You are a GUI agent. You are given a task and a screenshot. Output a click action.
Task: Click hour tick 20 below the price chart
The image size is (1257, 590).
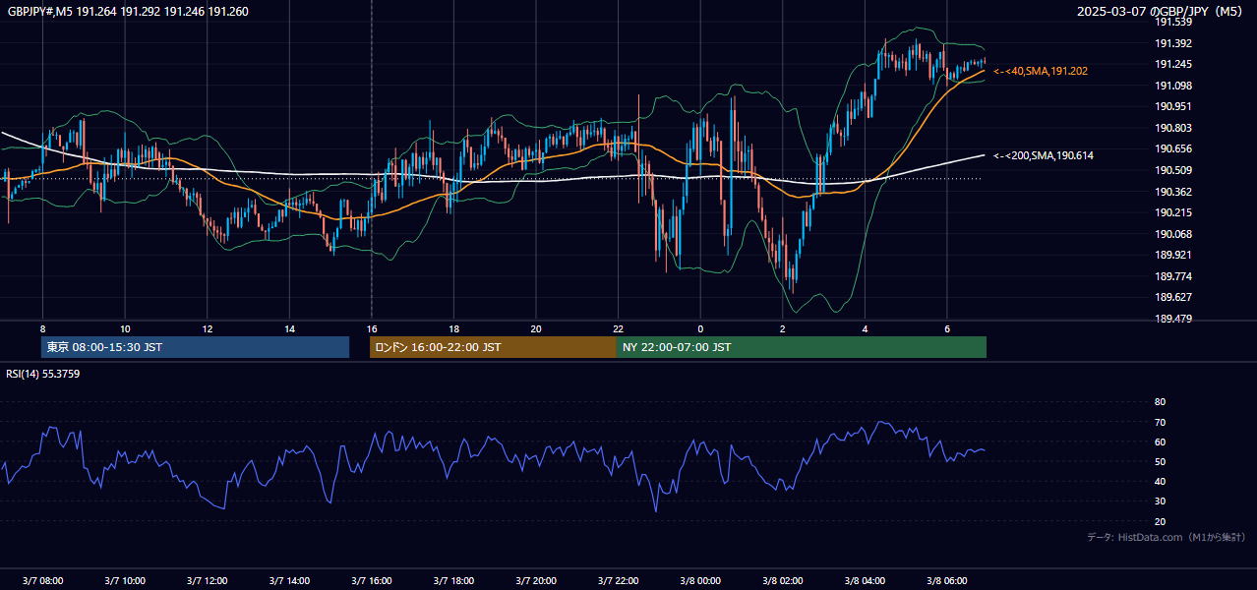(x=536, y=328)
